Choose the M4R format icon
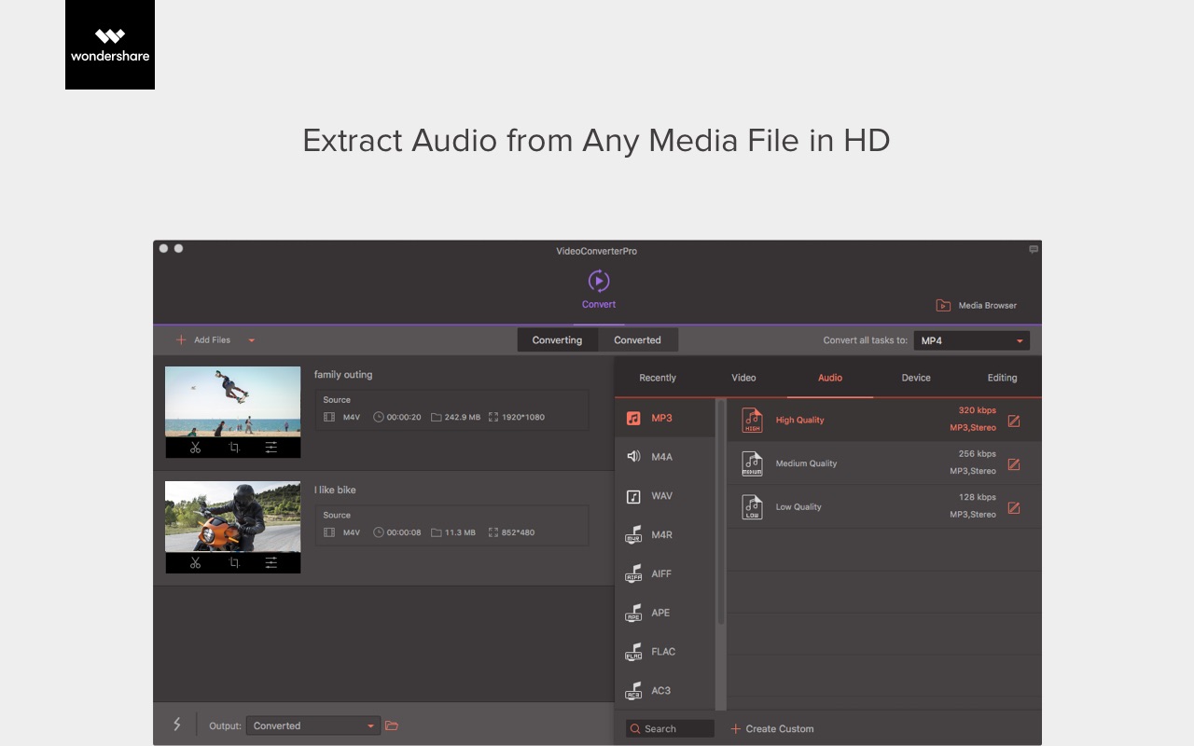 click(x=633, y=535)
